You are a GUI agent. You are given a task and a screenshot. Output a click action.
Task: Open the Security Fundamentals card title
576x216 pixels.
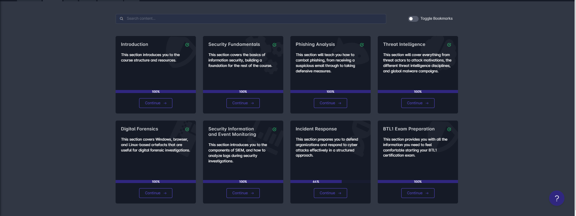(x=234, y=44)
